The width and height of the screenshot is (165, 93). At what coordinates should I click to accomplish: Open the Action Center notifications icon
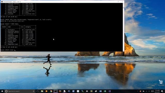[162, 91]
